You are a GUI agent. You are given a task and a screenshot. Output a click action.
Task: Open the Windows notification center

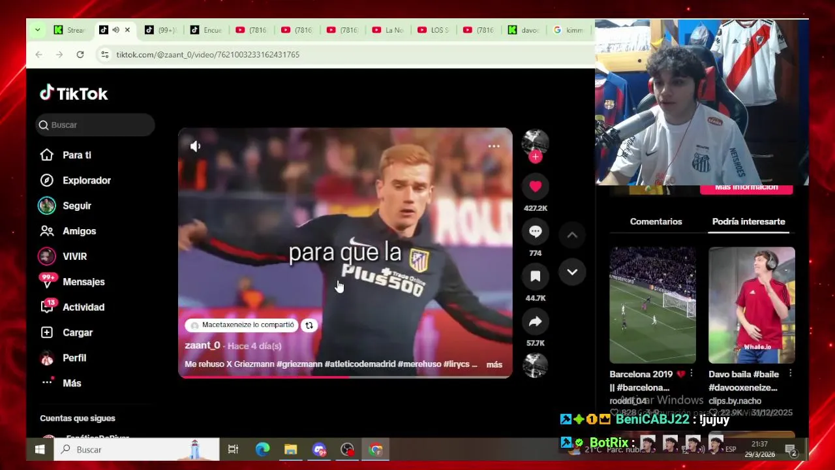(791, 450)
